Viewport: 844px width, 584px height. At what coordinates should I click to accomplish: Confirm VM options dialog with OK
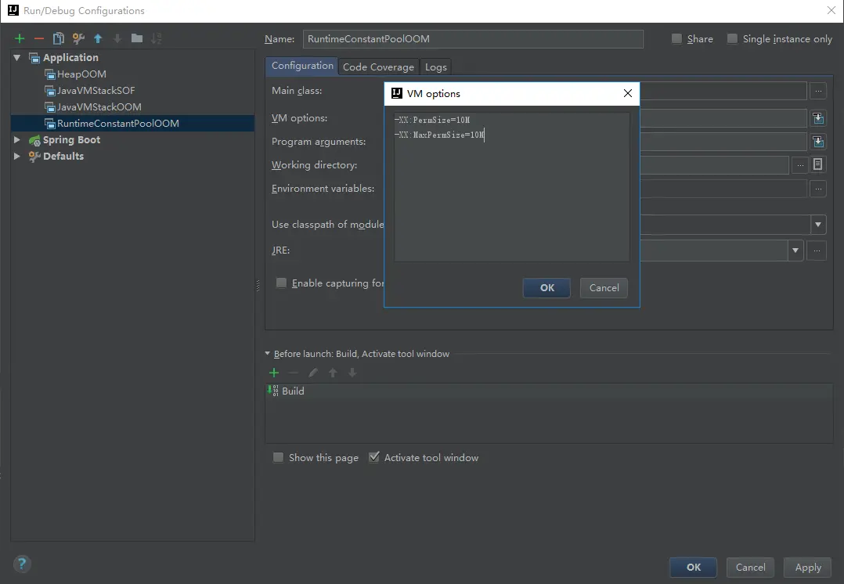coord(546,288)
